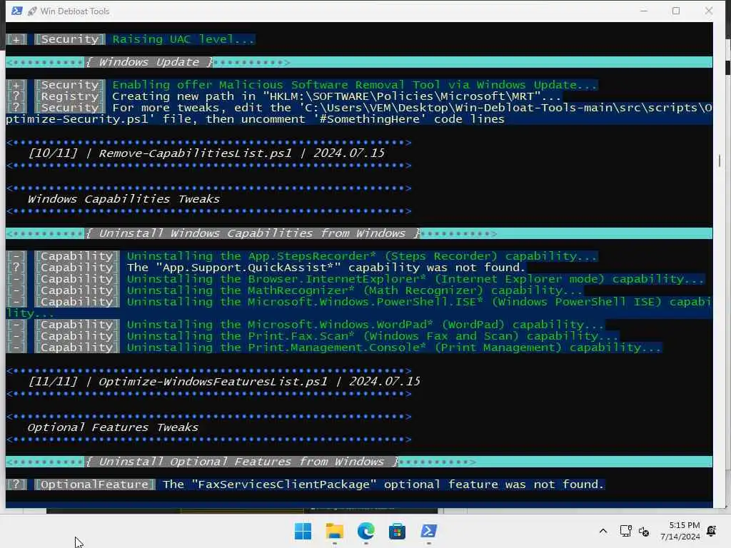
Task: Open File Explorer from the taskbar
Action: 334,531
